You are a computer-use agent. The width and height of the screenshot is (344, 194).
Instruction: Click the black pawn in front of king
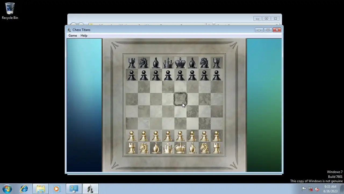coord(180,75)
